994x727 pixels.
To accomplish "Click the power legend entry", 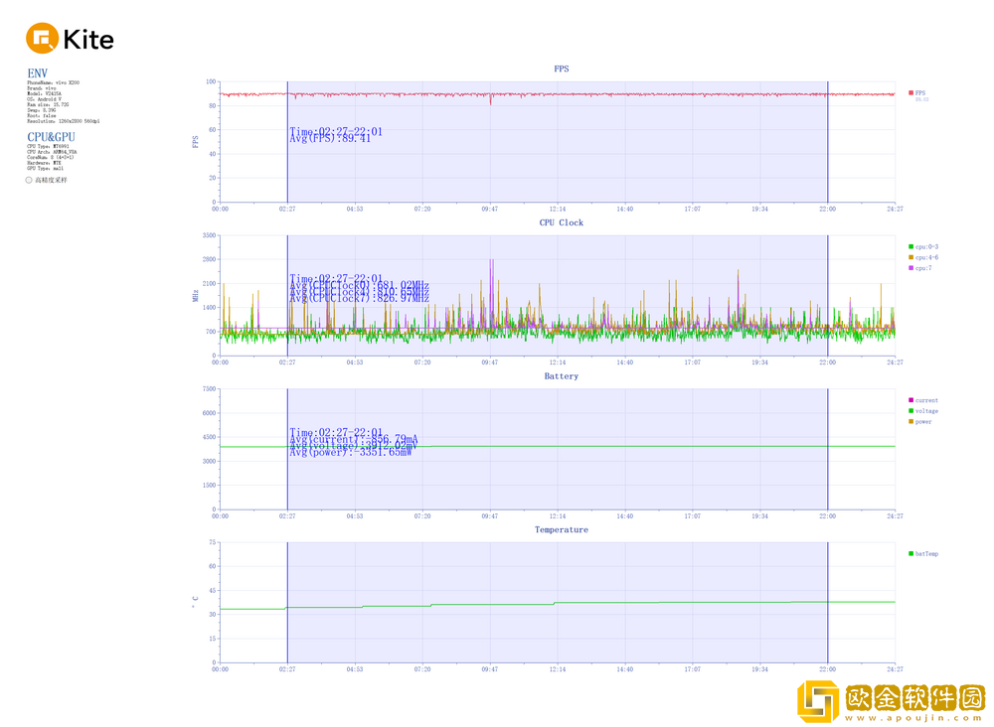I will tap(922, 422).
